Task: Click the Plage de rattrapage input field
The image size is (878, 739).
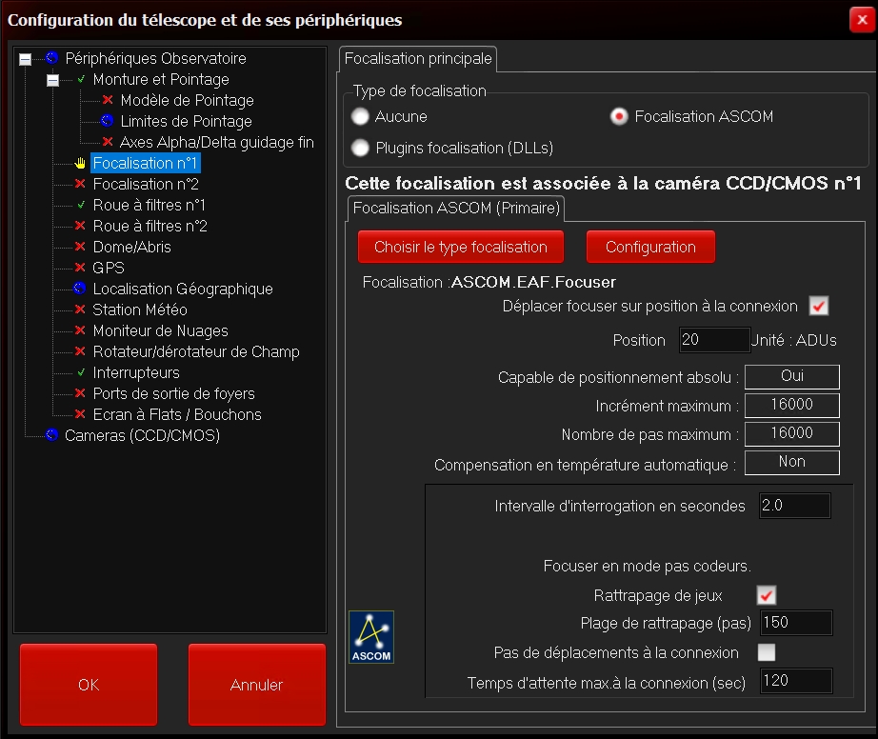Action: pos(795,624)
